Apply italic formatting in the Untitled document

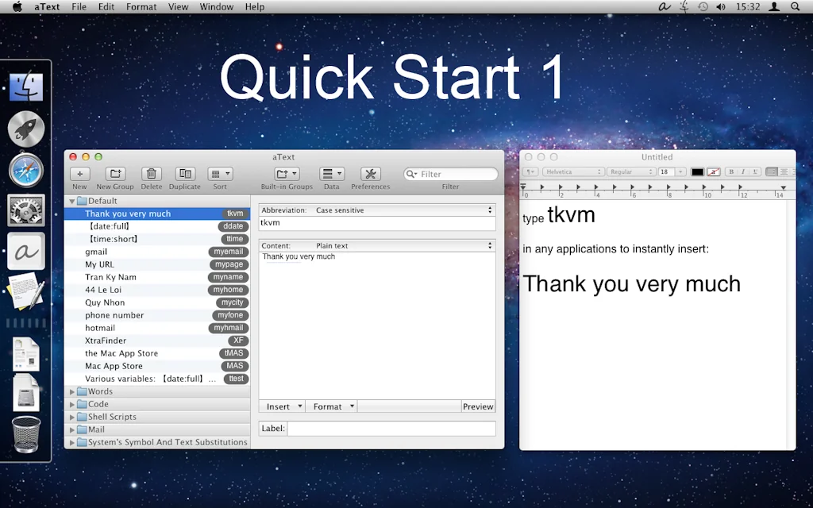tap(742, 171)
